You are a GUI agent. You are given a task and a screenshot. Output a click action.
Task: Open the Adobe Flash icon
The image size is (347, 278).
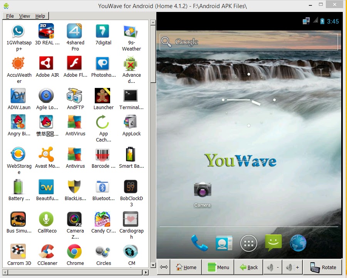coord(74,63)
